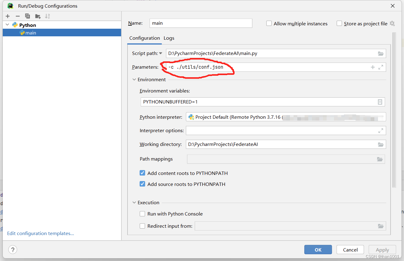Screen dimensions: 404x261
Task: Browse for the Script path folder
Action: (380, 53)
